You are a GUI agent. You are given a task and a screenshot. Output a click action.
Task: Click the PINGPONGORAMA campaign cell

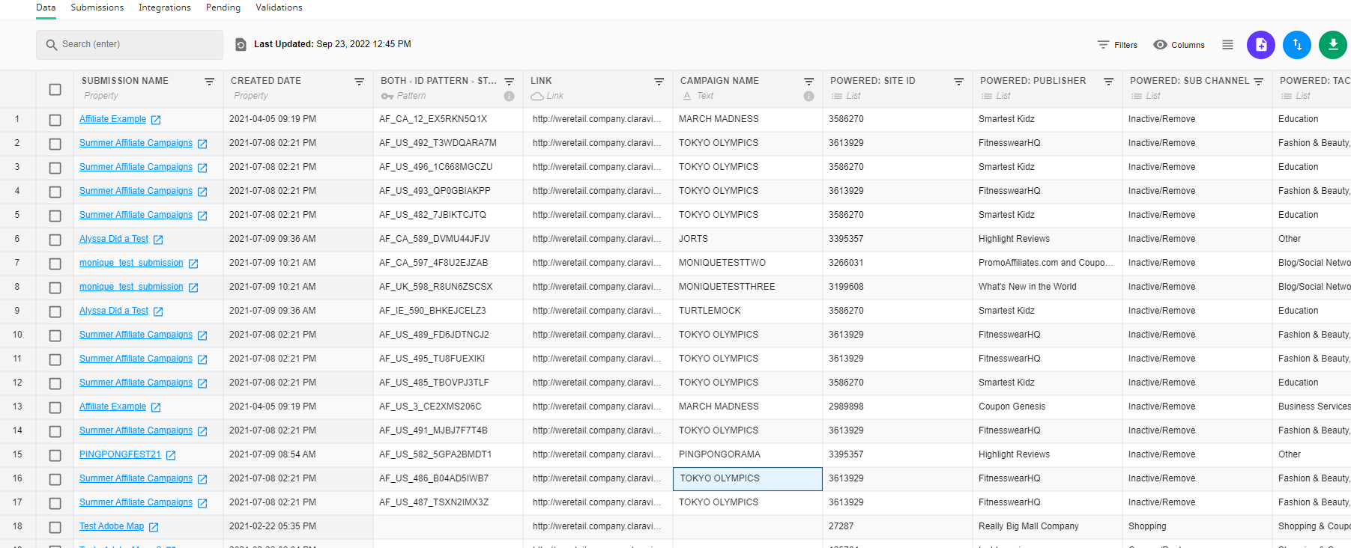[x=748, y=455]
